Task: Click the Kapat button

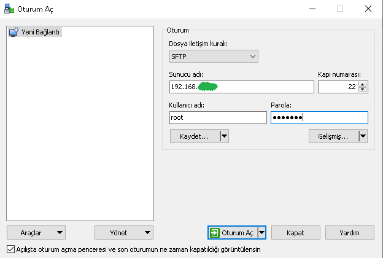Action: pyautogui.click(x=296, y=233)
